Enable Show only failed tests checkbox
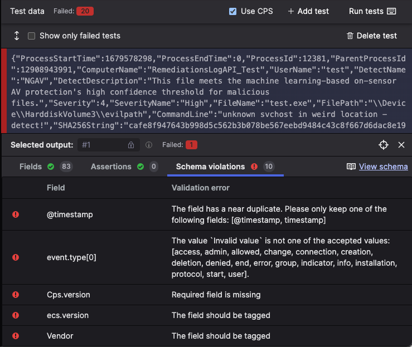Screen dimensions: 412x347 coord(32,36)
